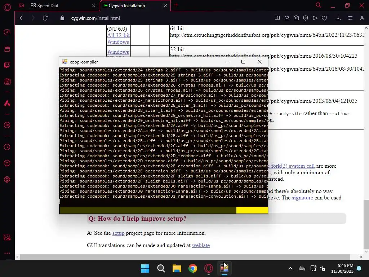This screenshot has height=277, width=369.
Task: Click the vertical scrollbar up arrow
Action: click(366, 28)
